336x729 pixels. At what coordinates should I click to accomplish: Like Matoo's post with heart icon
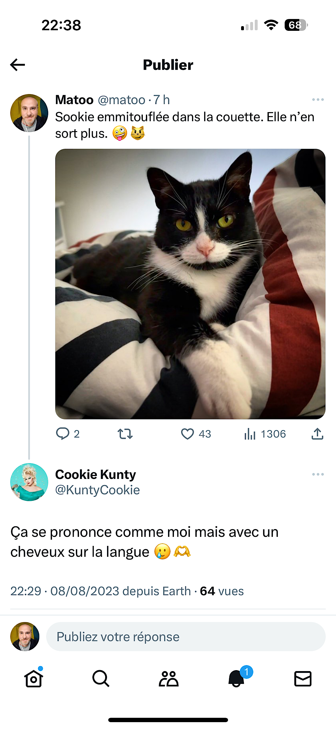point(188,433)
